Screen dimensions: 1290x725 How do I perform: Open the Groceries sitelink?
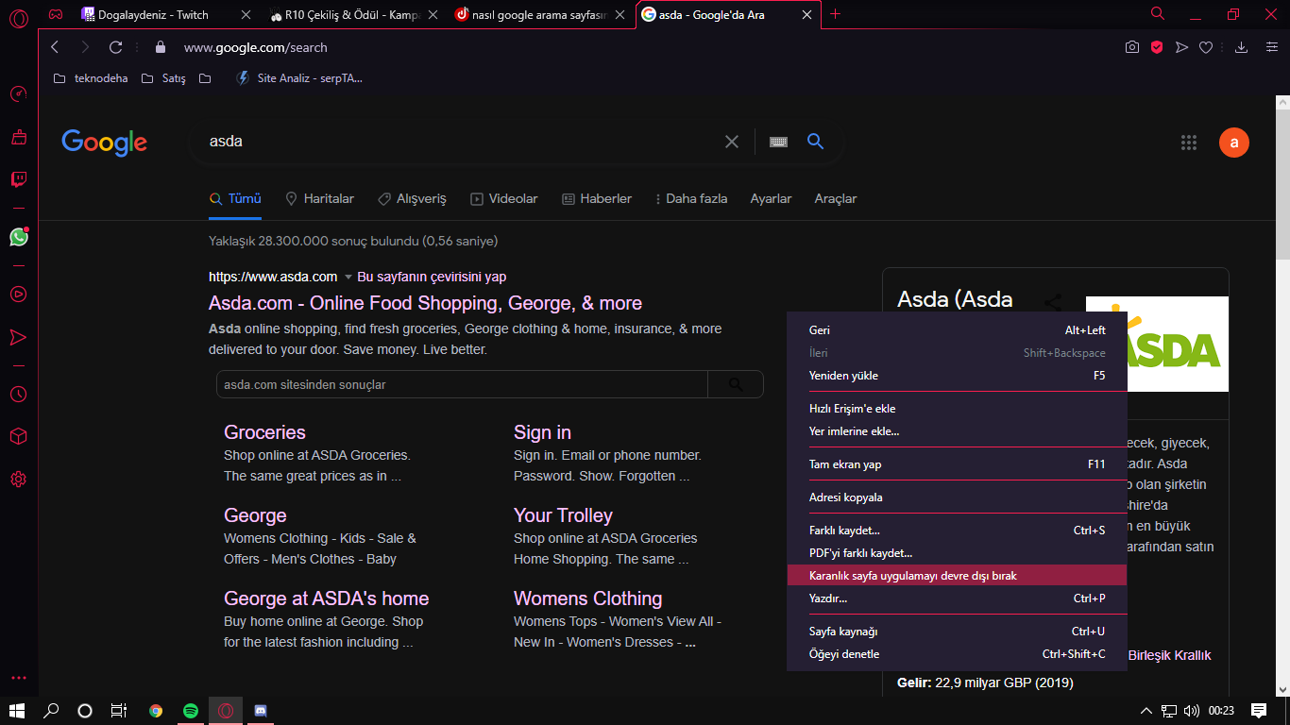click(x=264, y=432)
